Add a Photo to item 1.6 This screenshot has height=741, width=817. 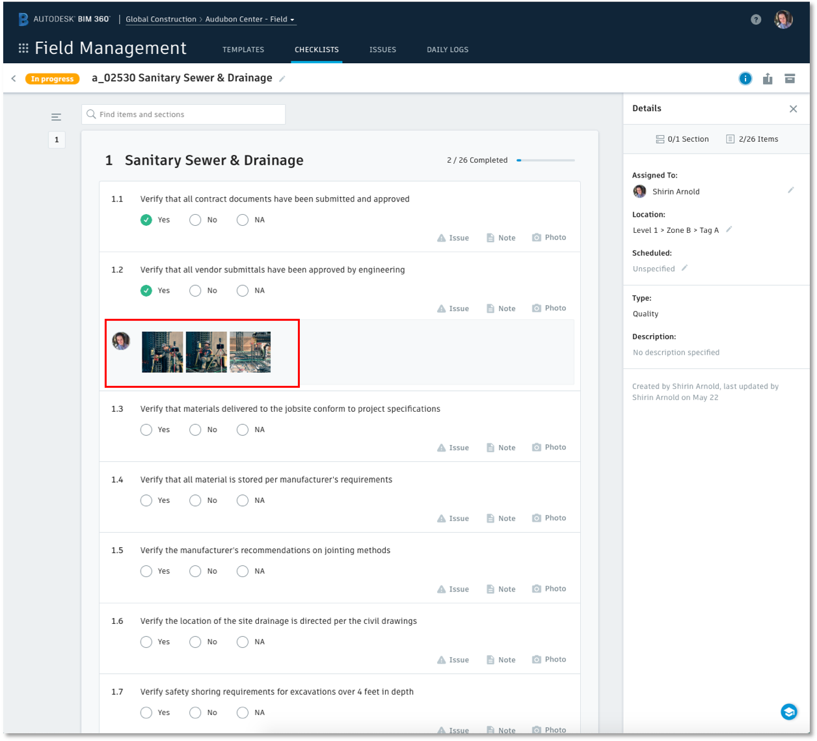[x=549, y=660]
